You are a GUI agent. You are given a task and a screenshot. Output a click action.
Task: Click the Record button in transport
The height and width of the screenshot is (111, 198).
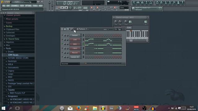70,8
